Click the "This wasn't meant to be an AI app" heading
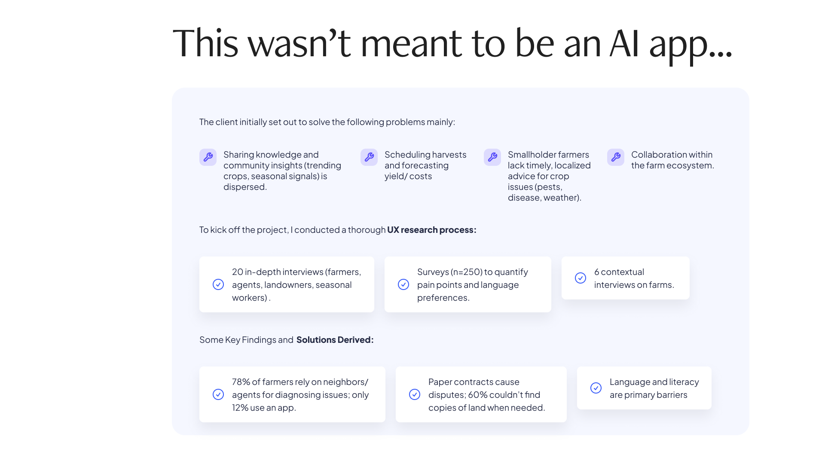 pyautogui.click(x=452, y=43)
